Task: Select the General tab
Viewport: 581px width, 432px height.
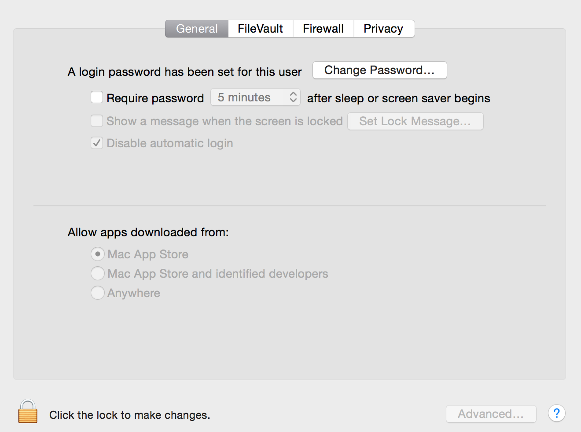Action: pos(197,29)
